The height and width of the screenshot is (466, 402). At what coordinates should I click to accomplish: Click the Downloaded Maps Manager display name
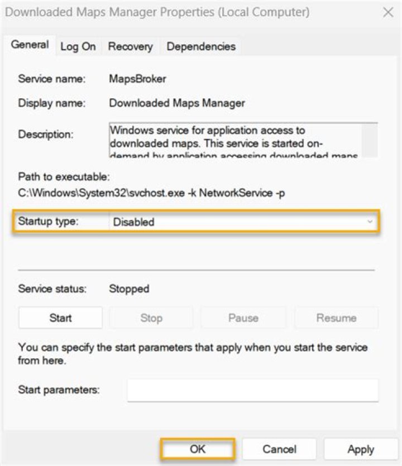(x=177, y=103)
